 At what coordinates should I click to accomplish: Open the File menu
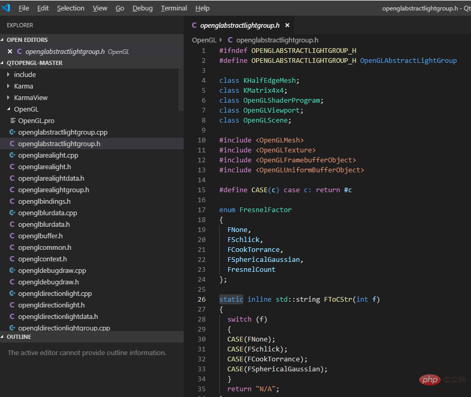click(x=24, y=8)
